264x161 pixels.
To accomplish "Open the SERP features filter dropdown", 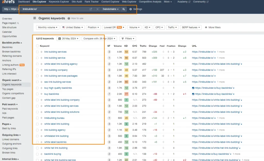I will (191, 27).
